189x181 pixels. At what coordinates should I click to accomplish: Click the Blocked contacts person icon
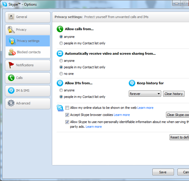coord(12,52)
